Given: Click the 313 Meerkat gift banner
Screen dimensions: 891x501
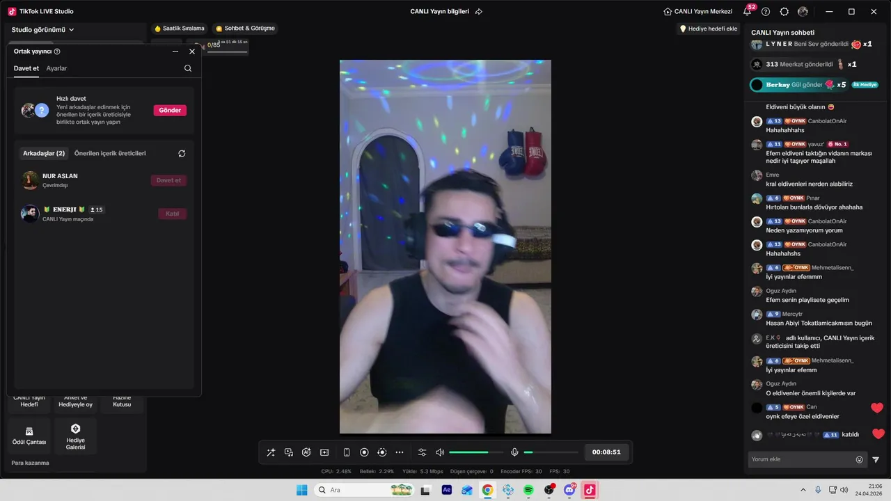Looking at the screenshot, I should point(803,64).
